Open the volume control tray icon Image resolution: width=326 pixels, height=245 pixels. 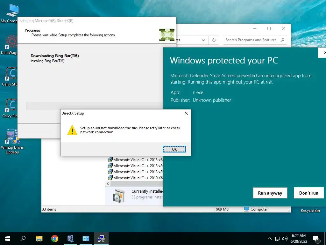coord(285,239)
